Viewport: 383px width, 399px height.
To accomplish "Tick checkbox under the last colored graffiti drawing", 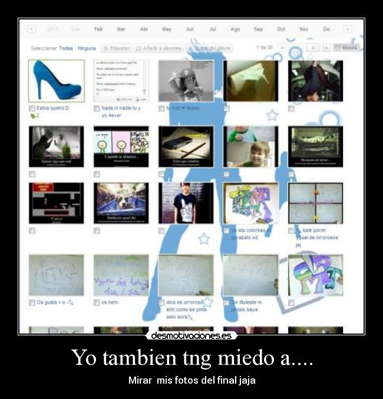I will (x=292, y=302).
